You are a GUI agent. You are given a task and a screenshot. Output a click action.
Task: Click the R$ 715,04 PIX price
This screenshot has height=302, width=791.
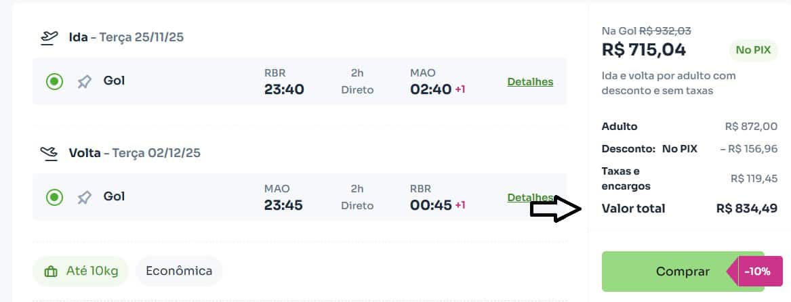(x=643, y=50)
